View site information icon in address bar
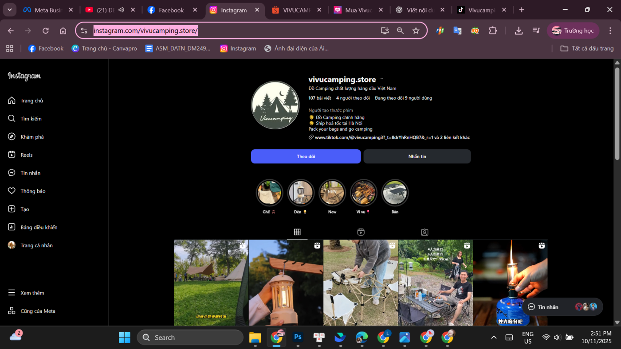Screen dimensions: 621x349 84,31
